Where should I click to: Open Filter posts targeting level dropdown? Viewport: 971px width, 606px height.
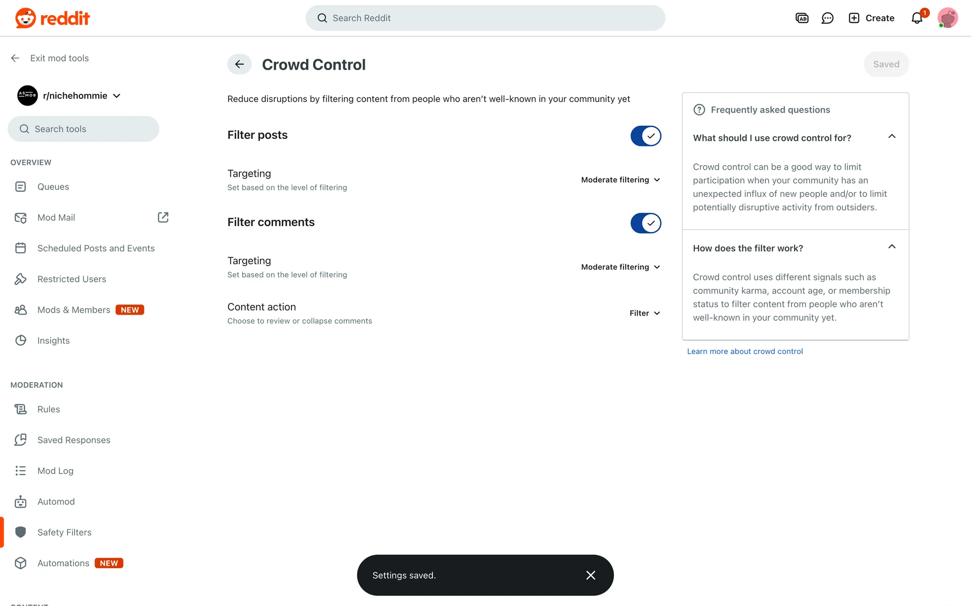pos(621,180)
